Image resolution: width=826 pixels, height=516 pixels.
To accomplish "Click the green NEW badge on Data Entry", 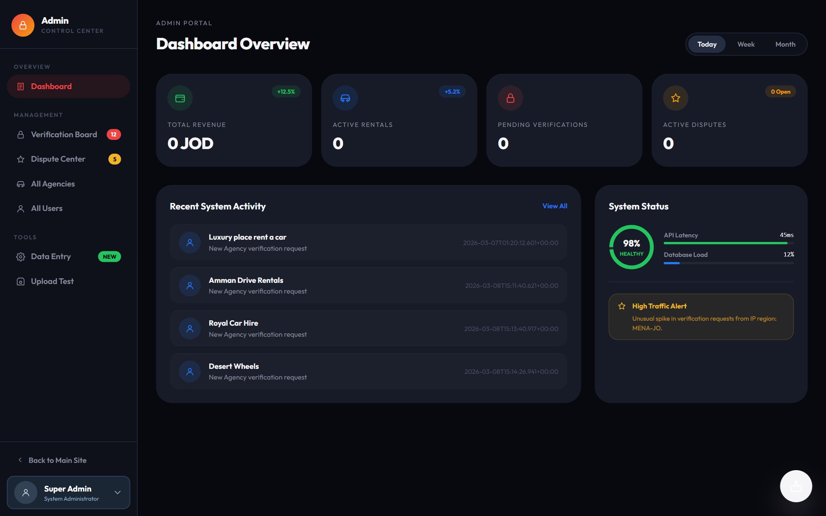I will [109, 257].
